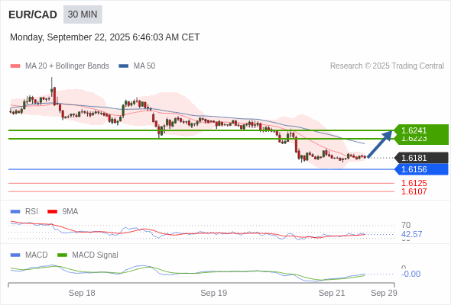Click the blue MA 50 legend swatch
Screen dimensions: 451x305
pyautogui.click(x=124, y=66)
